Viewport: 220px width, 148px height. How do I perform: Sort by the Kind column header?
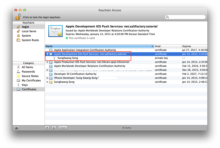click(168, 46)
